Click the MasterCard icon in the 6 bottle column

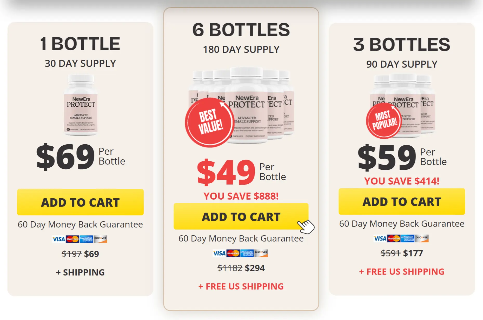[x=234, y=253]
